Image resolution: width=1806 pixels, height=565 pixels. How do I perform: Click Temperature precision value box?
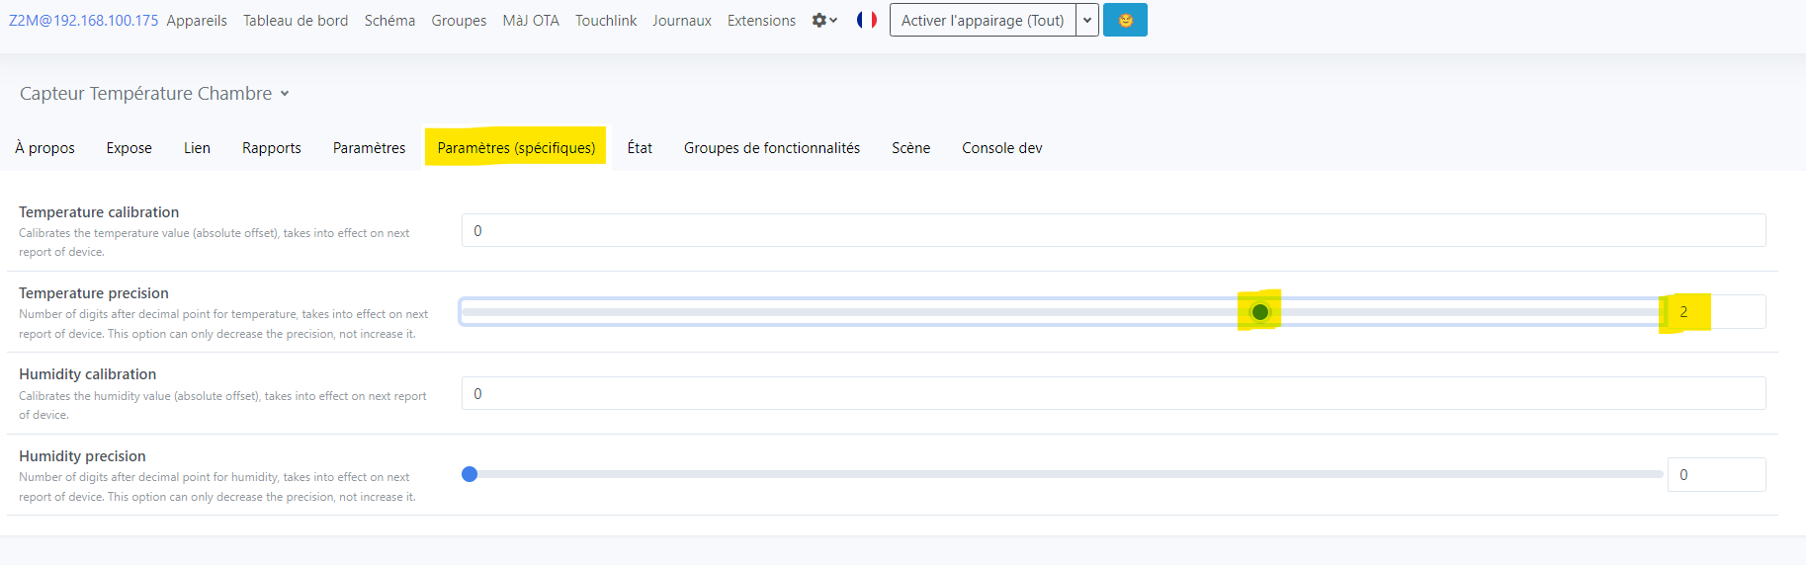pos(1717,311)
